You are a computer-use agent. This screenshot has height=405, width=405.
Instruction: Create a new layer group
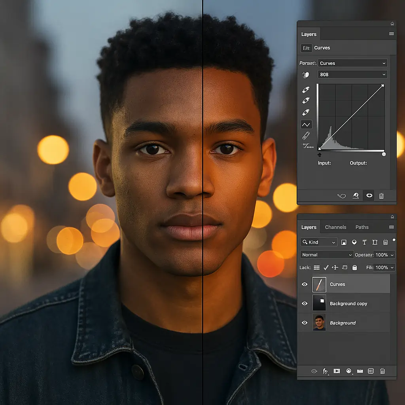360,371
